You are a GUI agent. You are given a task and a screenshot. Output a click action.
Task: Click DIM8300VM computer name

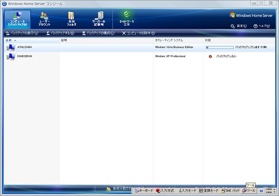pos(24,56)
